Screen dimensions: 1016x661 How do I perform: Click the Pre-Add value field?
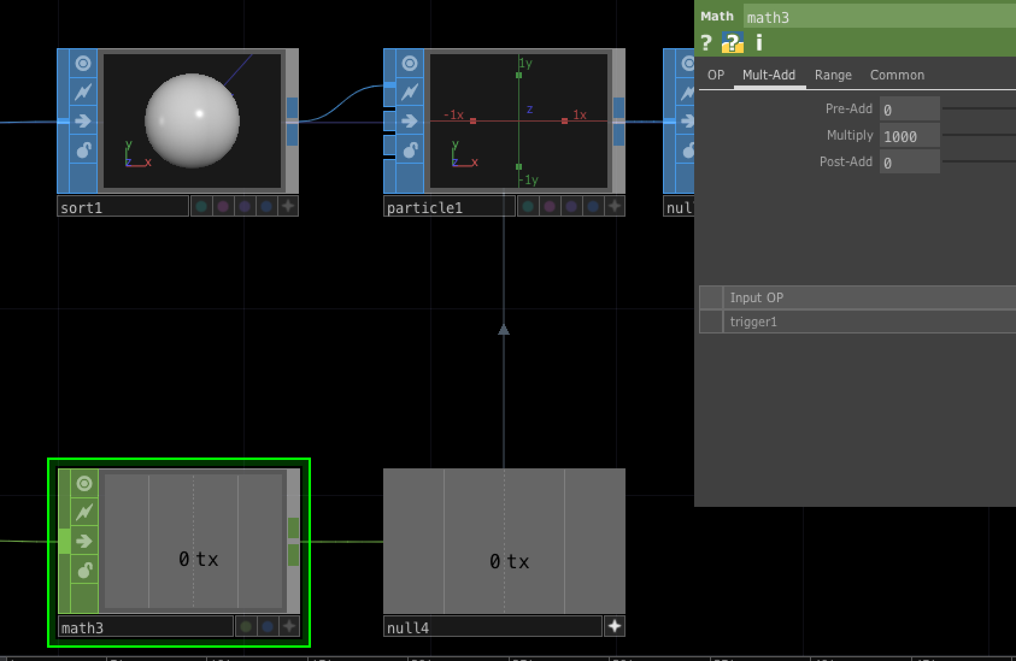[x=909, y=110]
